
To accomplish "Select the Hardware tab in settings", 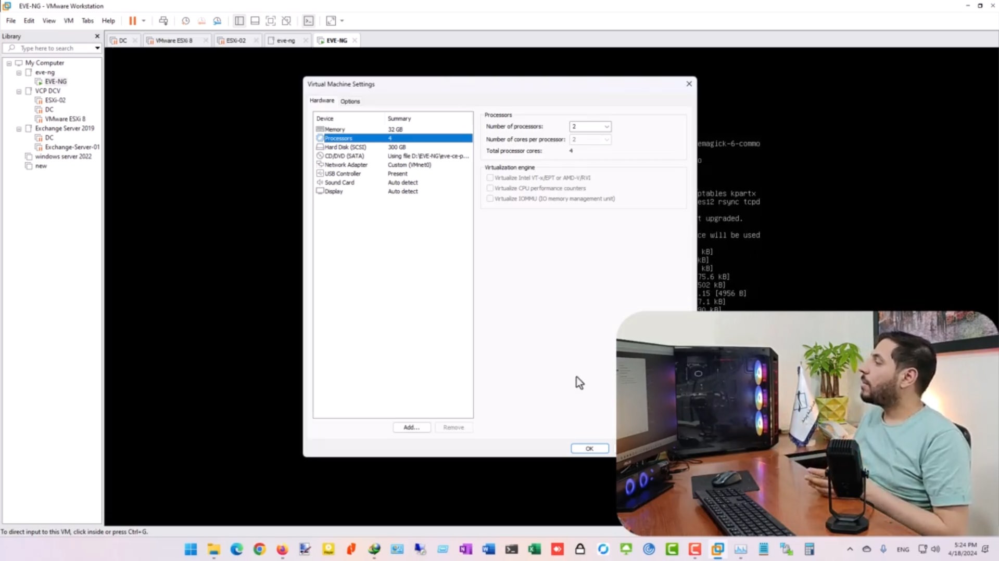I will point(322,101).
